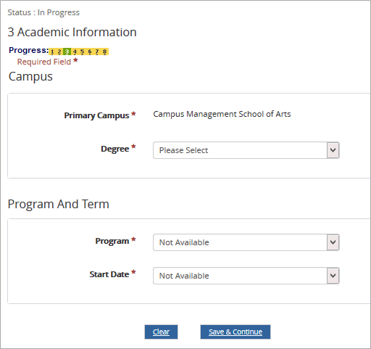The height and width of the screenshot is (349, 371).
Task: Go to progress step 7
Action: click(x=97, y=52)
